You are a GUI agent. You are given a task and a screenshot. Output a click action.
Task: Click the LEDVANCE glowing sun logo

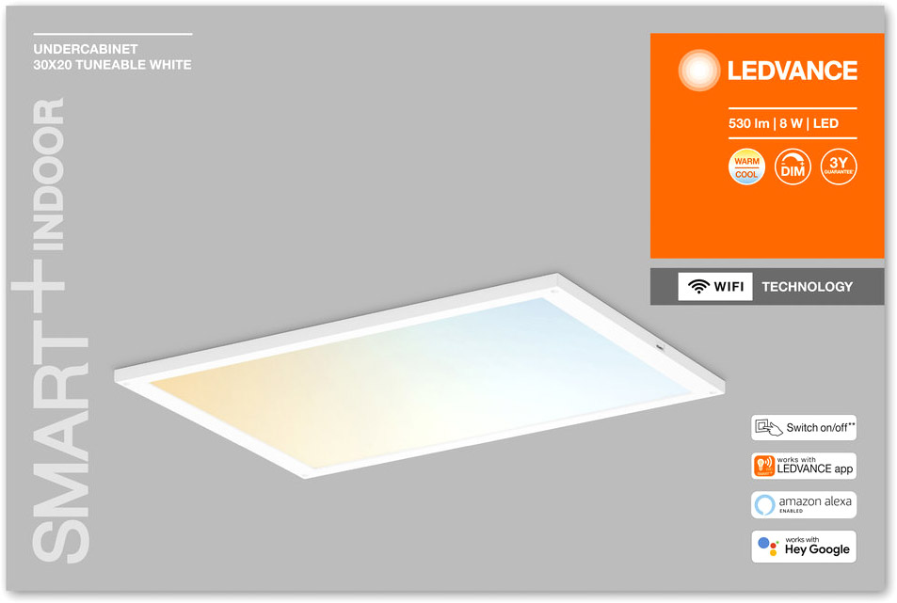click(x=698, y=71)
